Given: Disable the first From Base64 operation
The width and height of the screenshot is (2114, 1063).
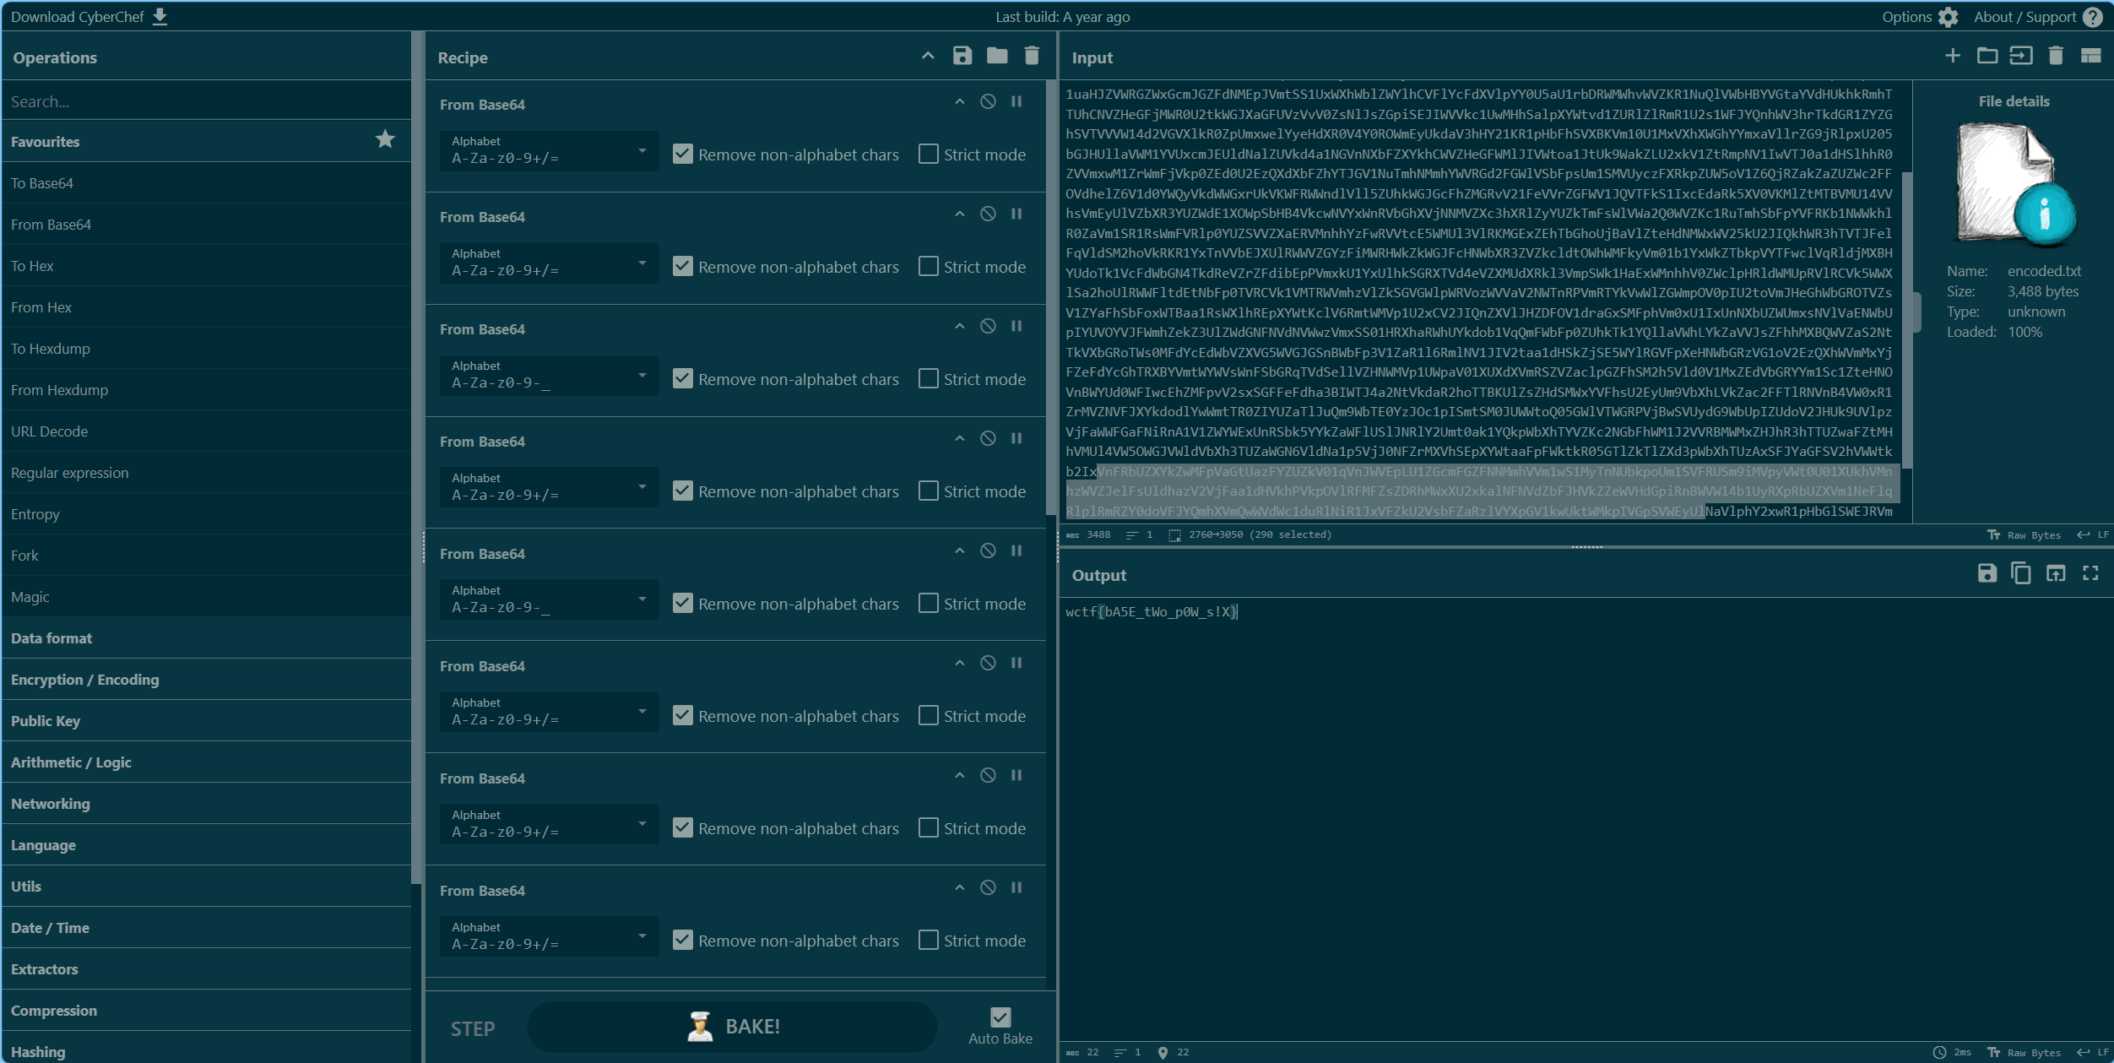Looking at the screenshot, I should (988, 101).
